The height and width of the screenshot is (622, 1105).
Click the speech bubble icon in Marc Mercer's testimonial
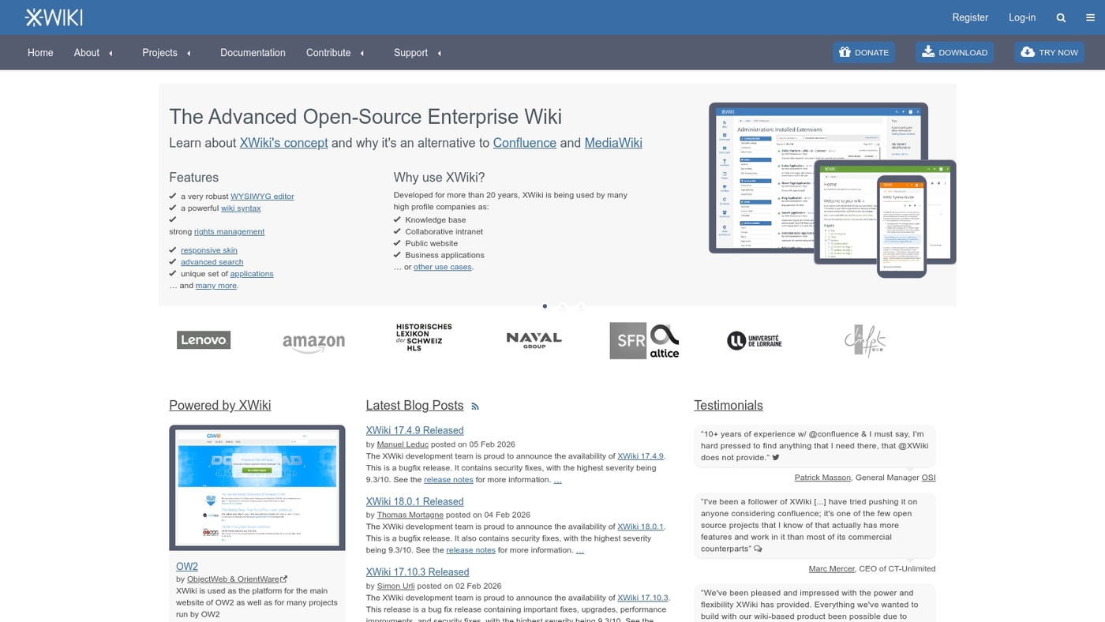[x=757, y=548]
